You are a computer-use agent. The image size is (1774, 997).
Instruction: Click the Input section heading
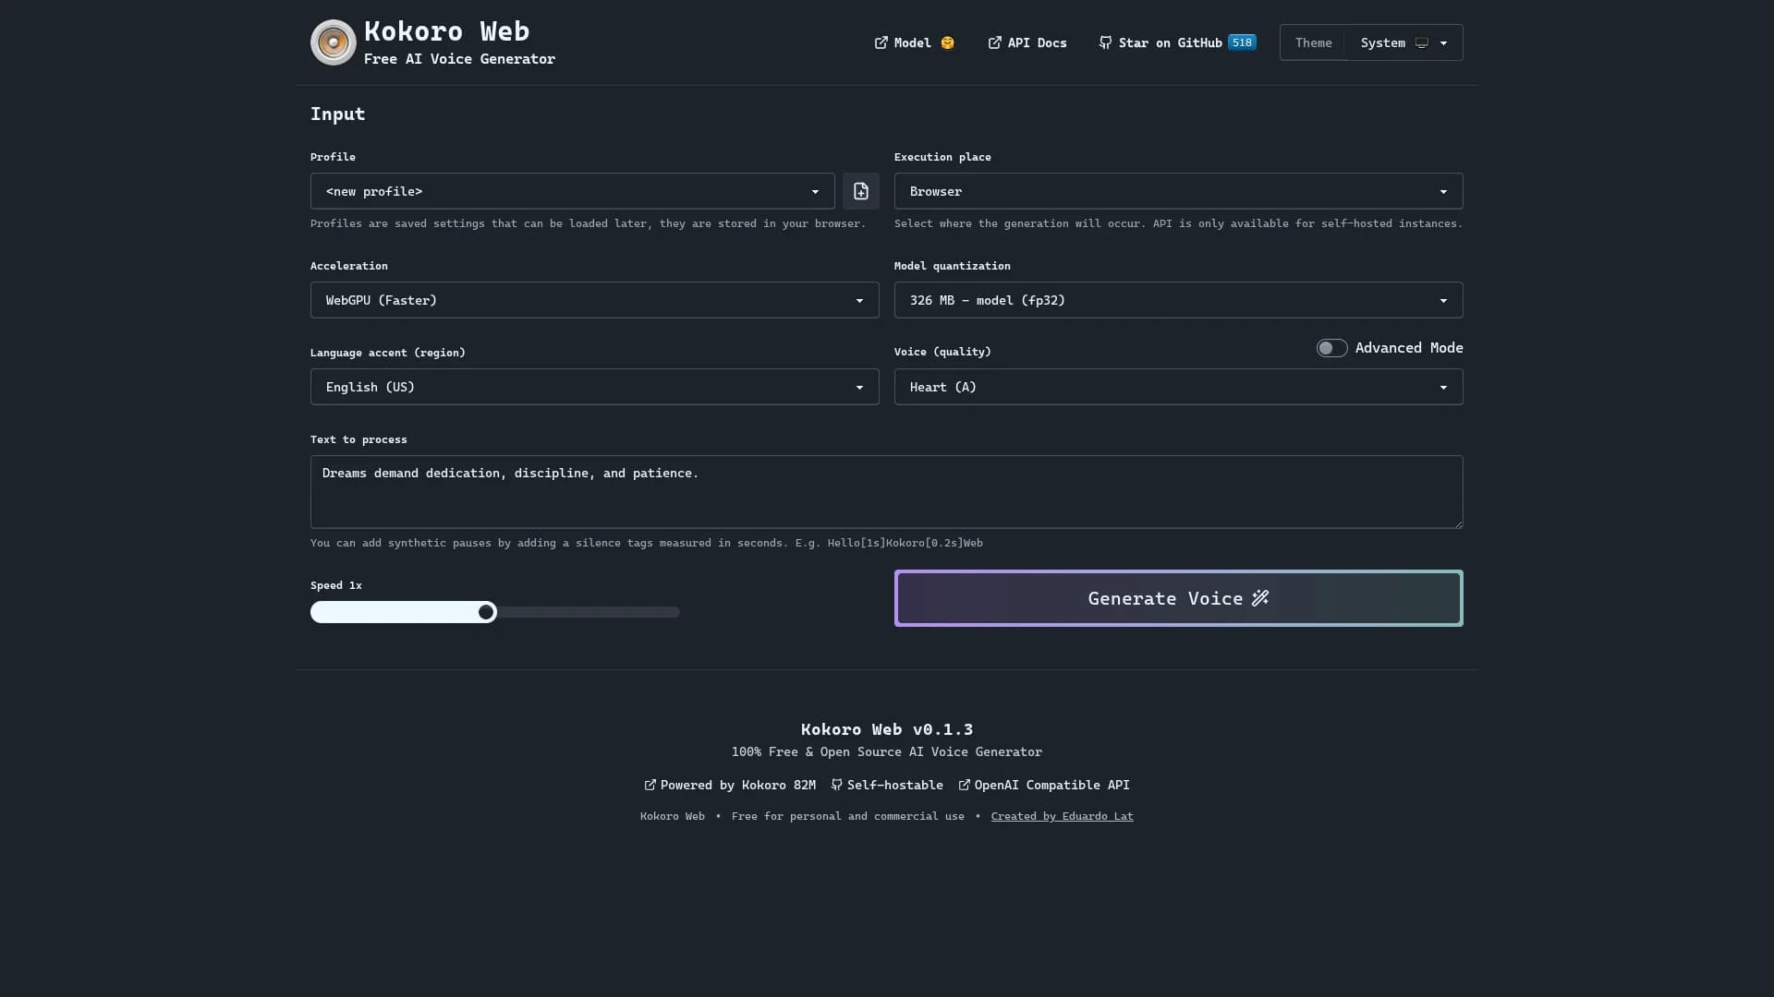point(337,114)
